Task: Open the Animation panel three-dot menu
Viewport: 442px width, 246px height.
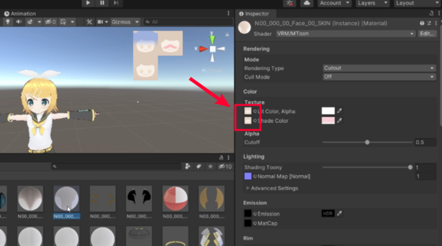Action: coord(228,13)
